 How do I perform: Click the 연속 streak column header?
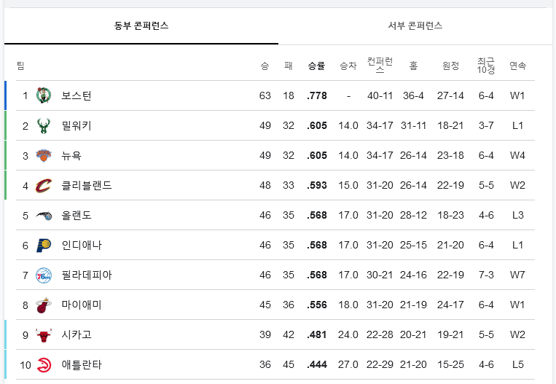click(517, 66)
